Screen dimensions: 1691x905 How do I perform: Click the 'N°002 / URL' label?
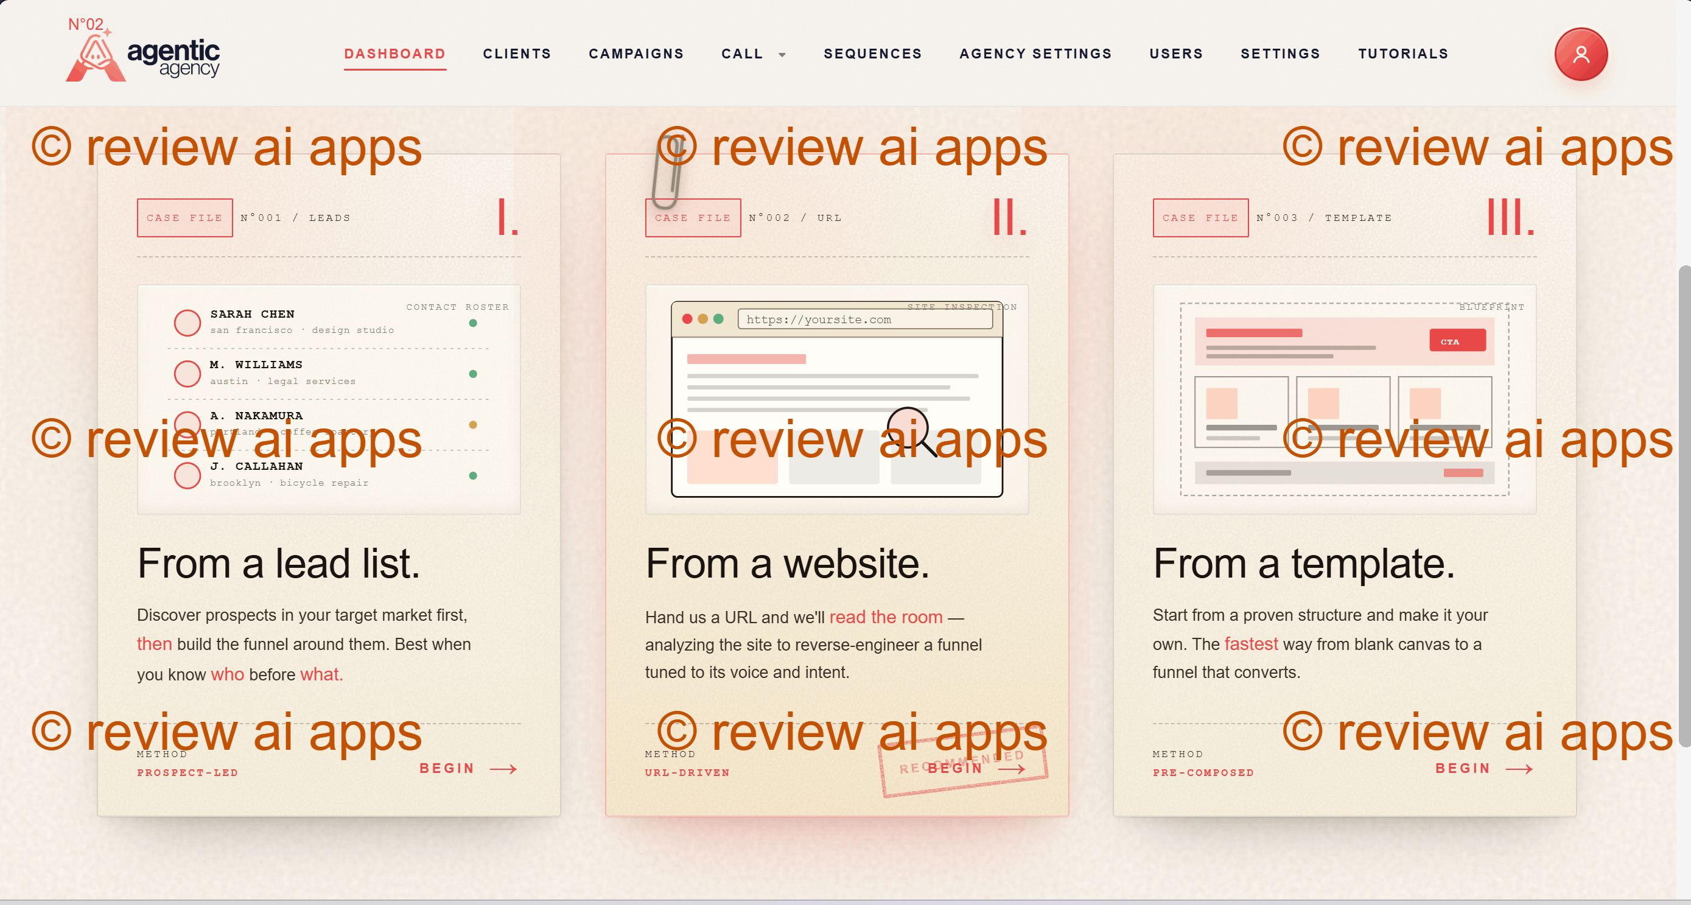click(795, 218)
